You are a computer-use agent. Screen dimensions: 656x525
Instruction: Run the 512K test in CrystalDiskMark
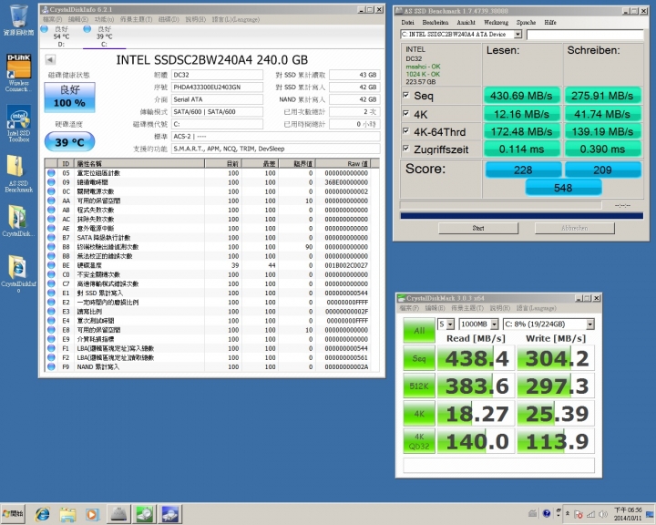point(419,386)
